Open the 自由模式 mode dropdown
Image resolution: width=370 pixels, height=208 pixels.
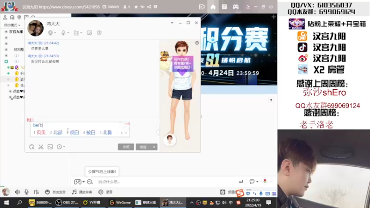(x=12, y=25)
